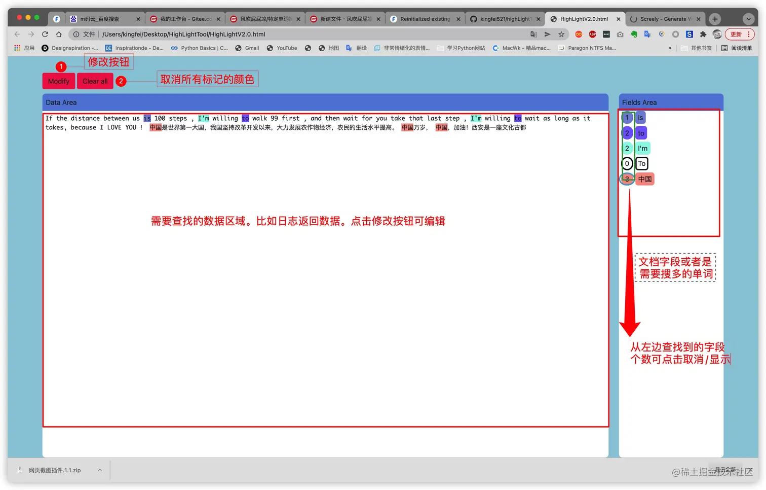Open the Designspiration bookmark
766x490 pixels.
70,48
